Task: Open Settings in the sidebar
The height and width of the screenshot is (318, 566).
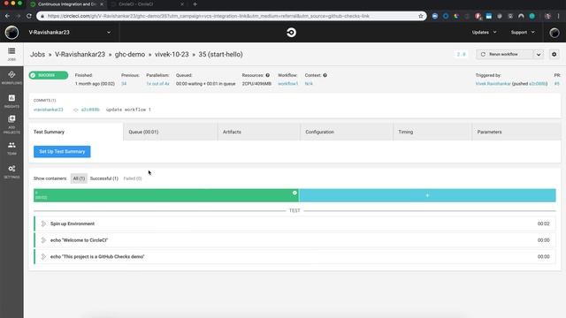Action: click(x=11, y=171)
